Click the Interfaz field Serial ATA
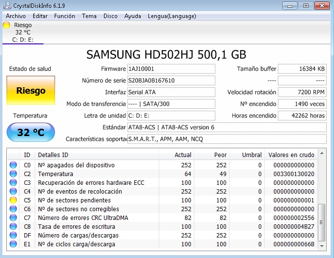This screenshot has height=258, width=334. 171,92
